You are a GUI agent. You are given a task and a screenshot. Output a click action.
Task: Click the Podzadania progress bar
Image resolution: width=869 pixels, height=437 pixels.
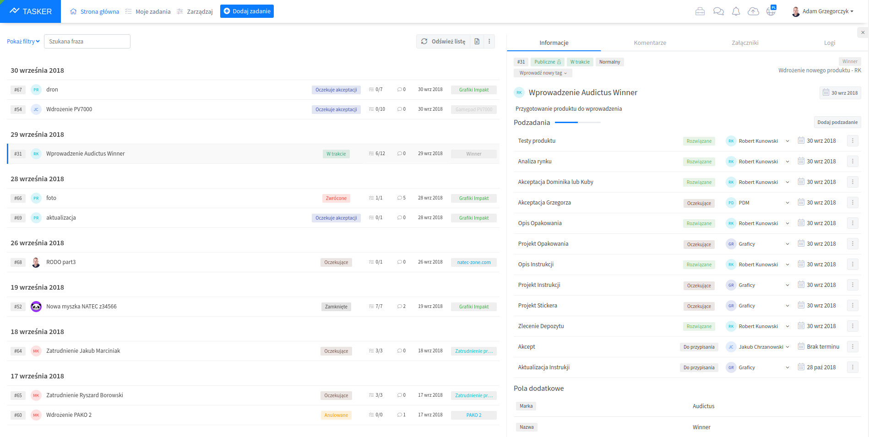click(x=578, y=123)
